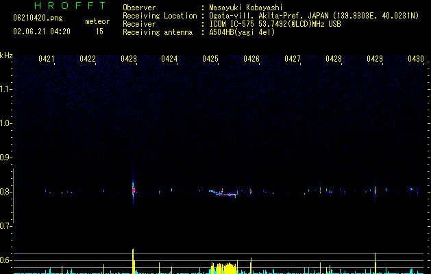Select the filename 06210420.png
The height and width of the screenshot is (274, 431).
38,18
